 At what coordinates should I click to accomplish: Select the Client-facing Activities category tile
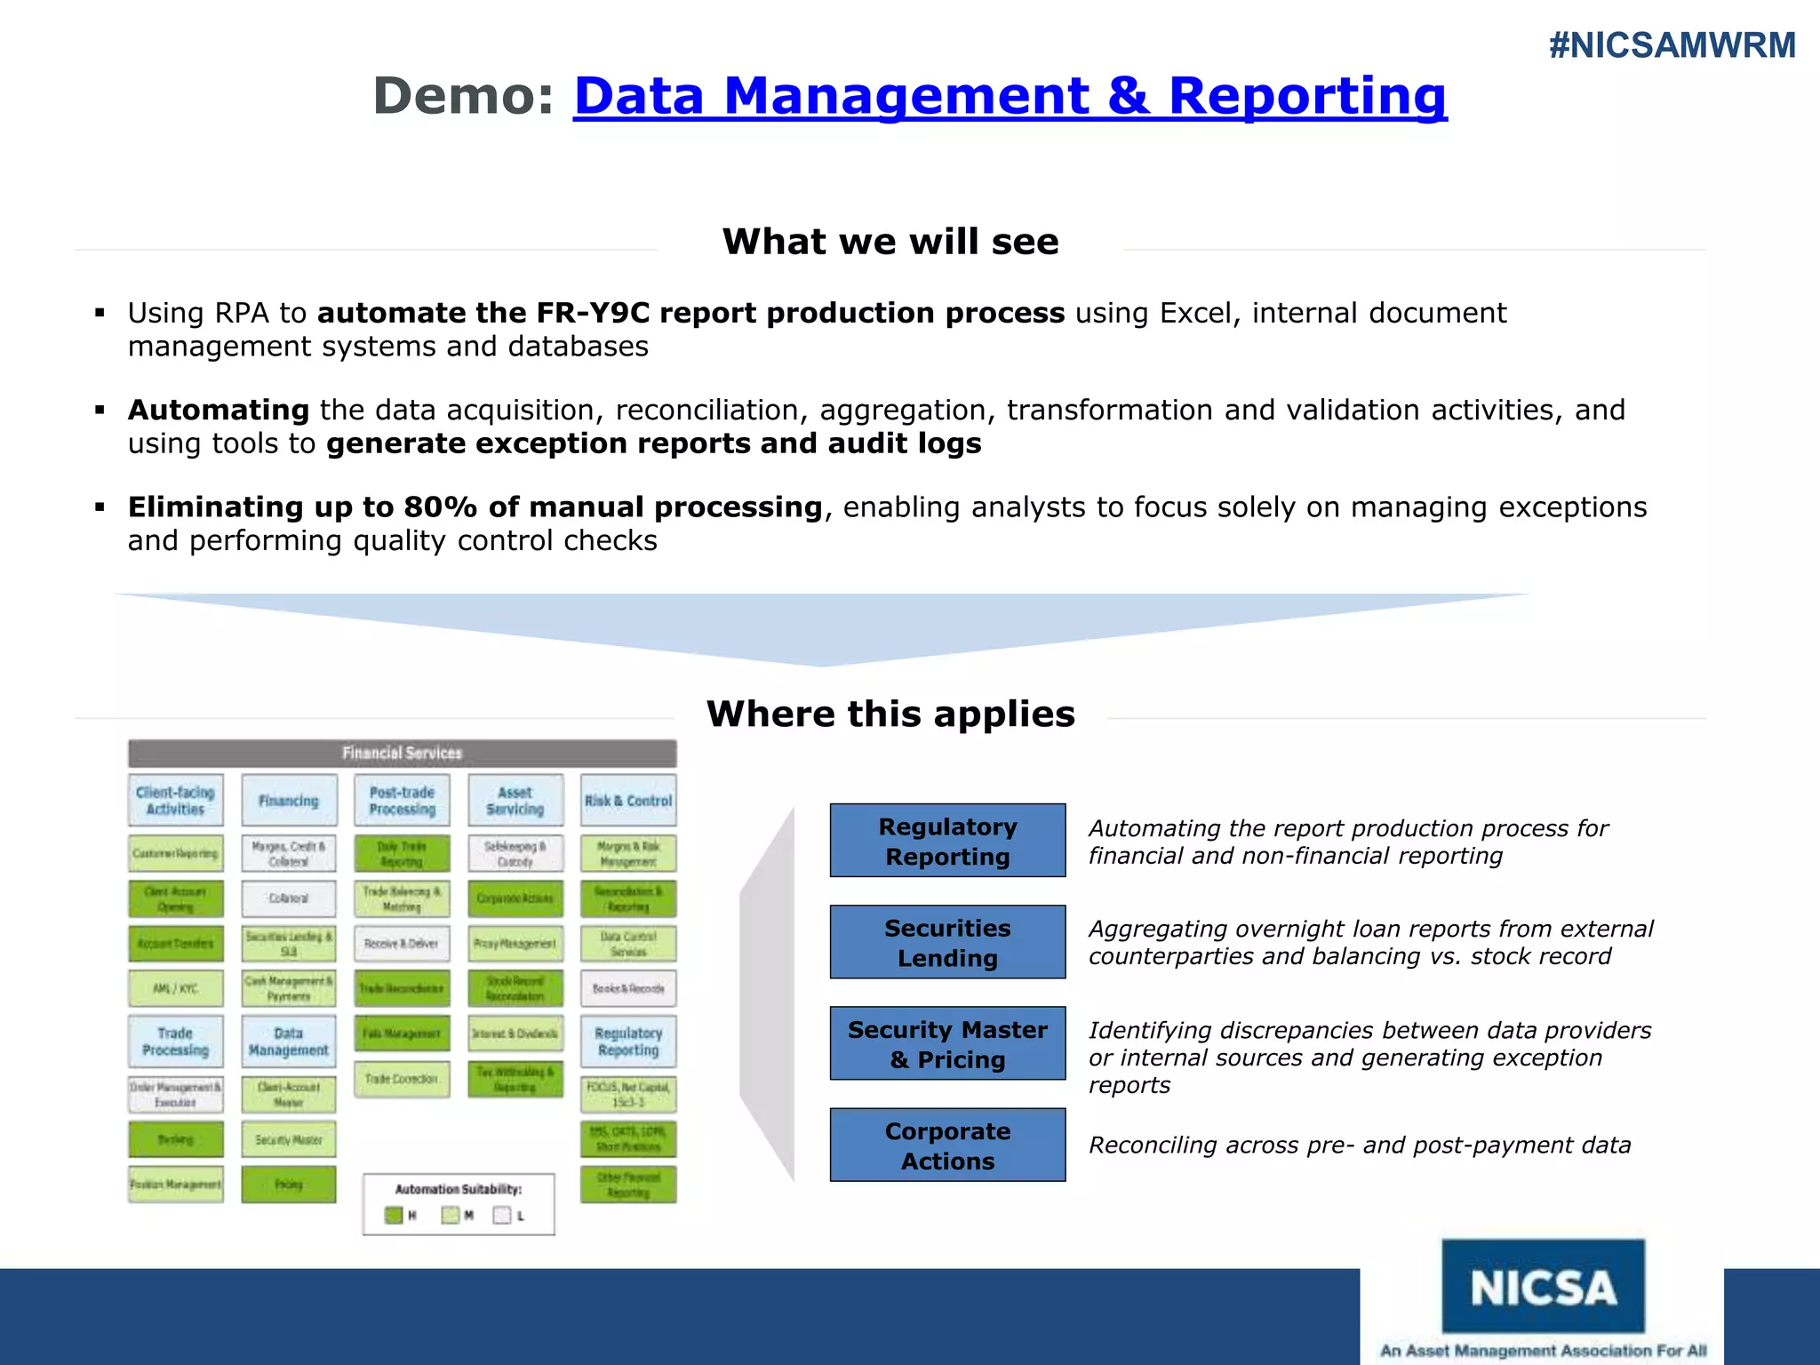175,800
